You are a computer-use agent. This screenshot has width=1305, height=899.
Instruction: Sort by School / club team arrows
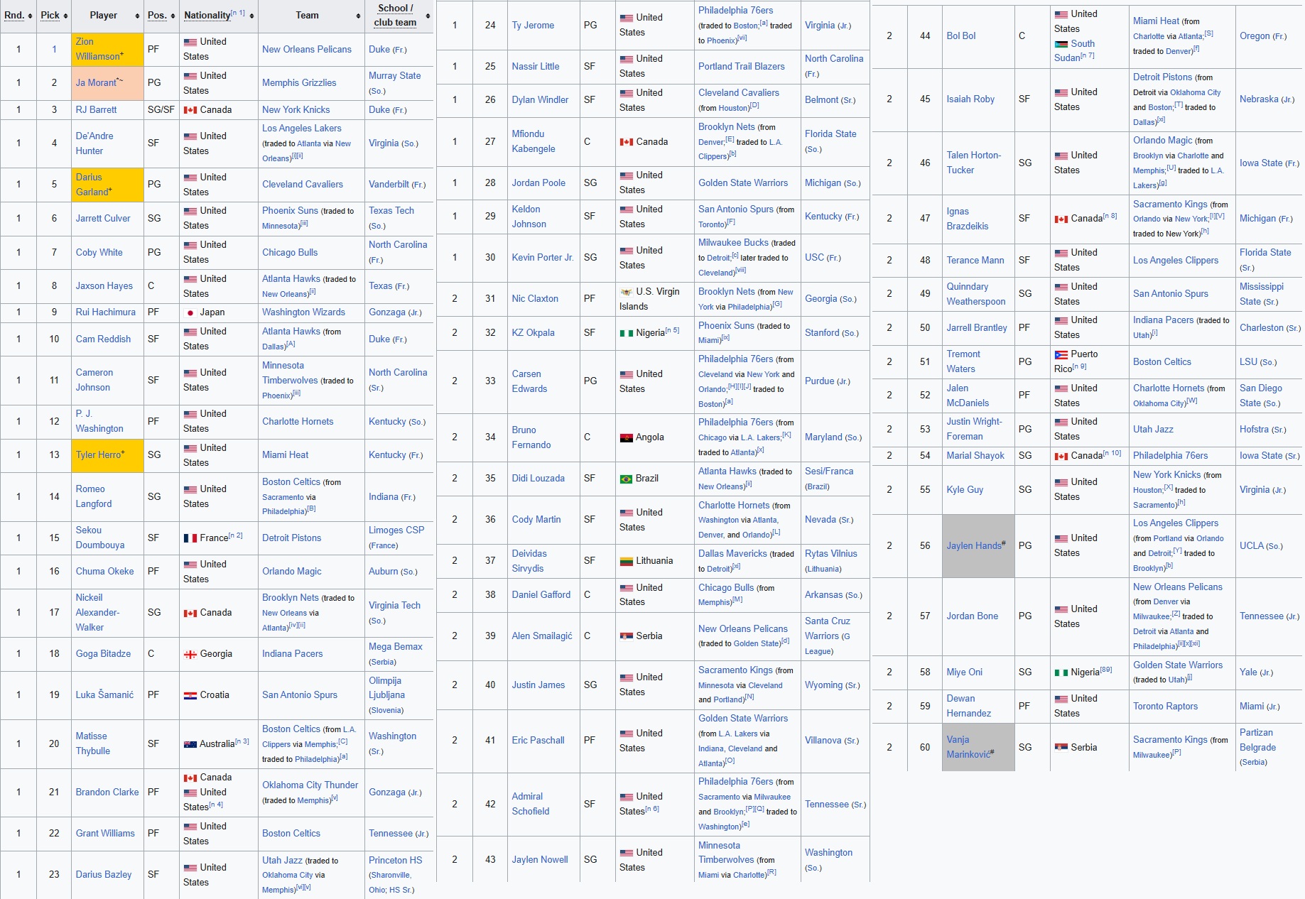(x=428, y=16)
